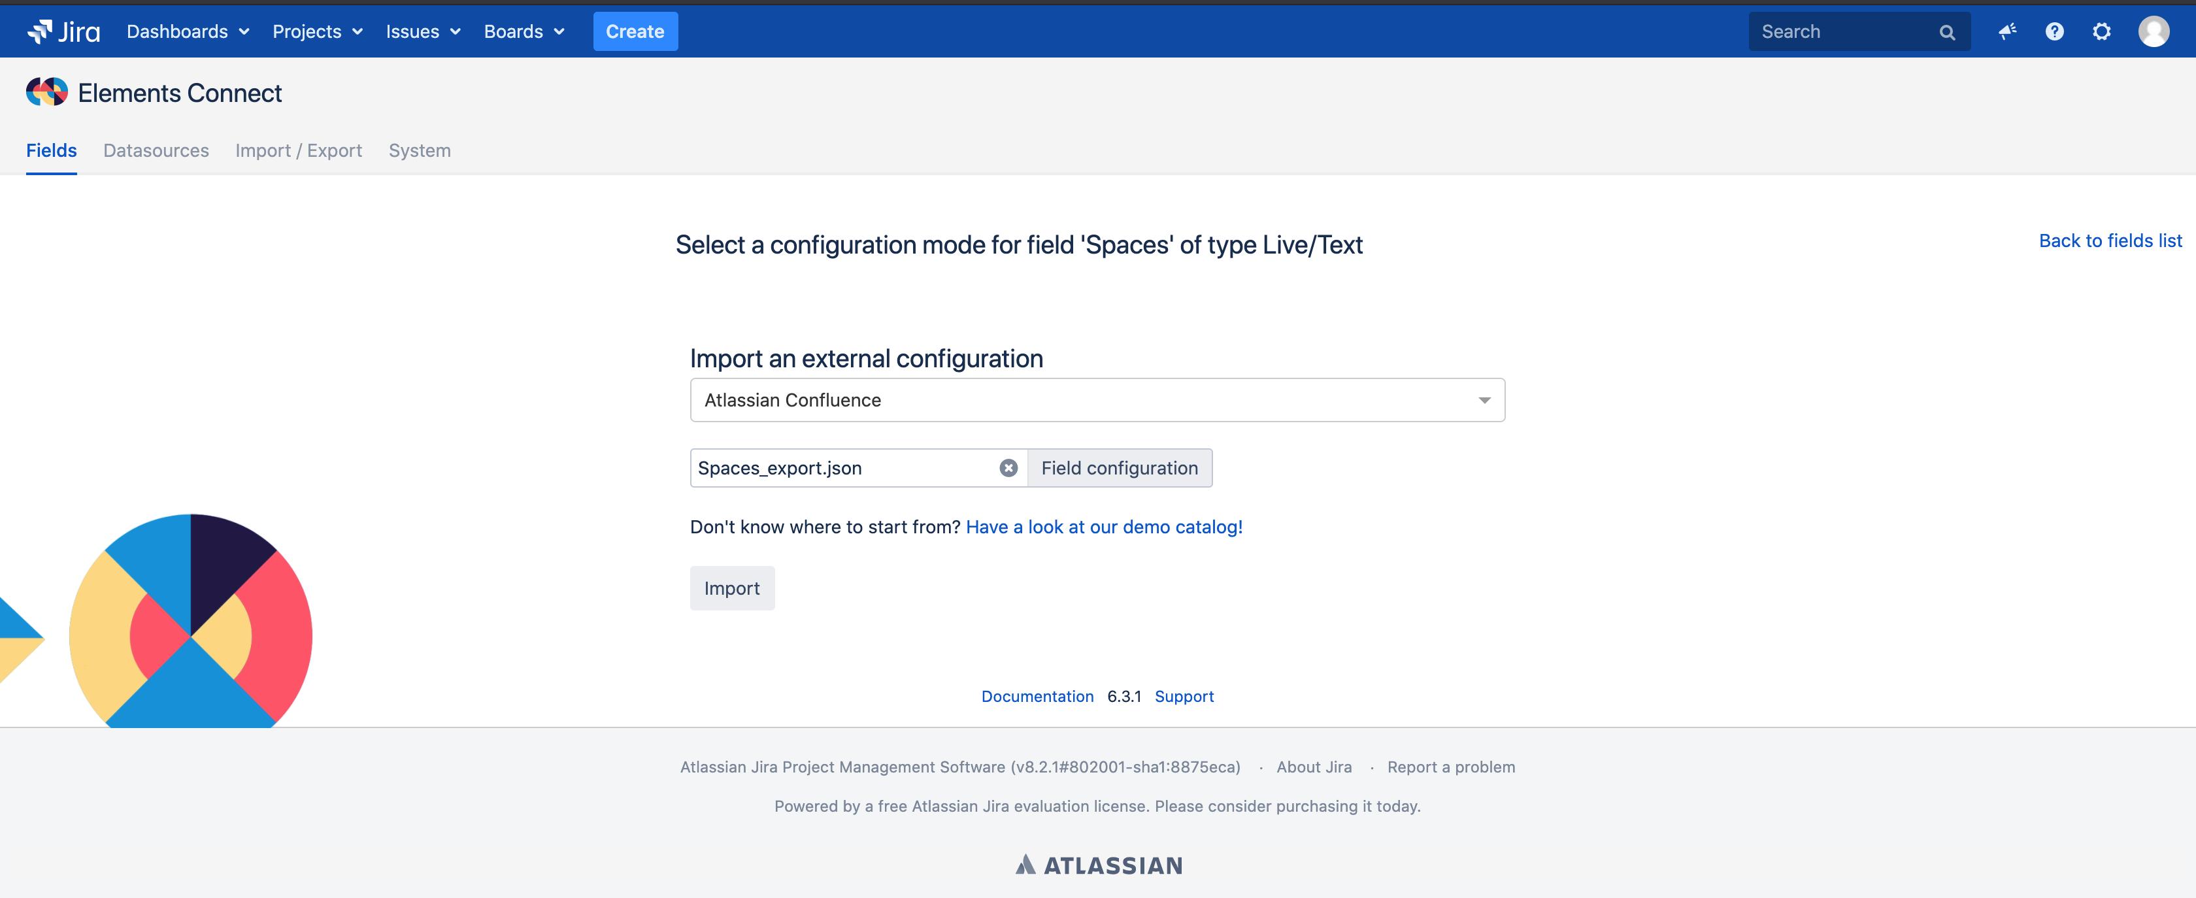
Task: Open the Dashboards menu
Action: coord(188,31)
